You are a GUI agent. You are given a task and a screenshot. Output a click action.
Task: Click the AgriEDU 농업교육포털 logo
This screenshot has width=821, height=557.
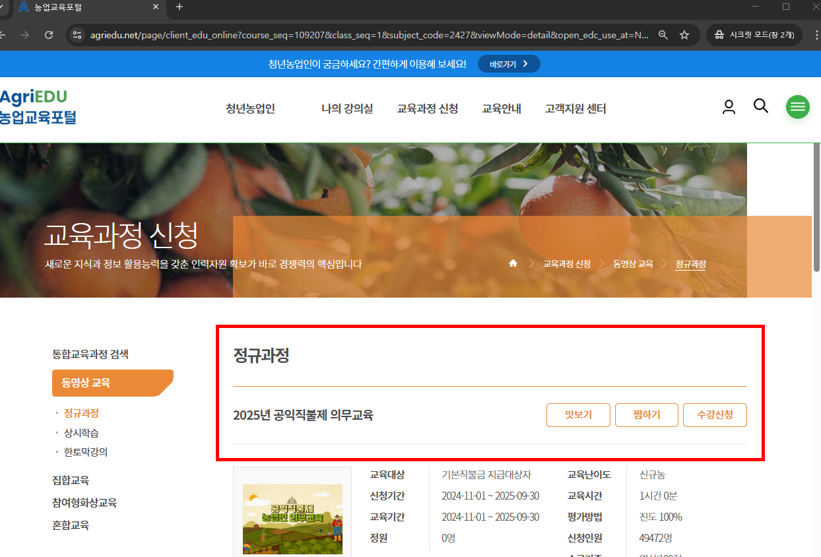point(40,107)
